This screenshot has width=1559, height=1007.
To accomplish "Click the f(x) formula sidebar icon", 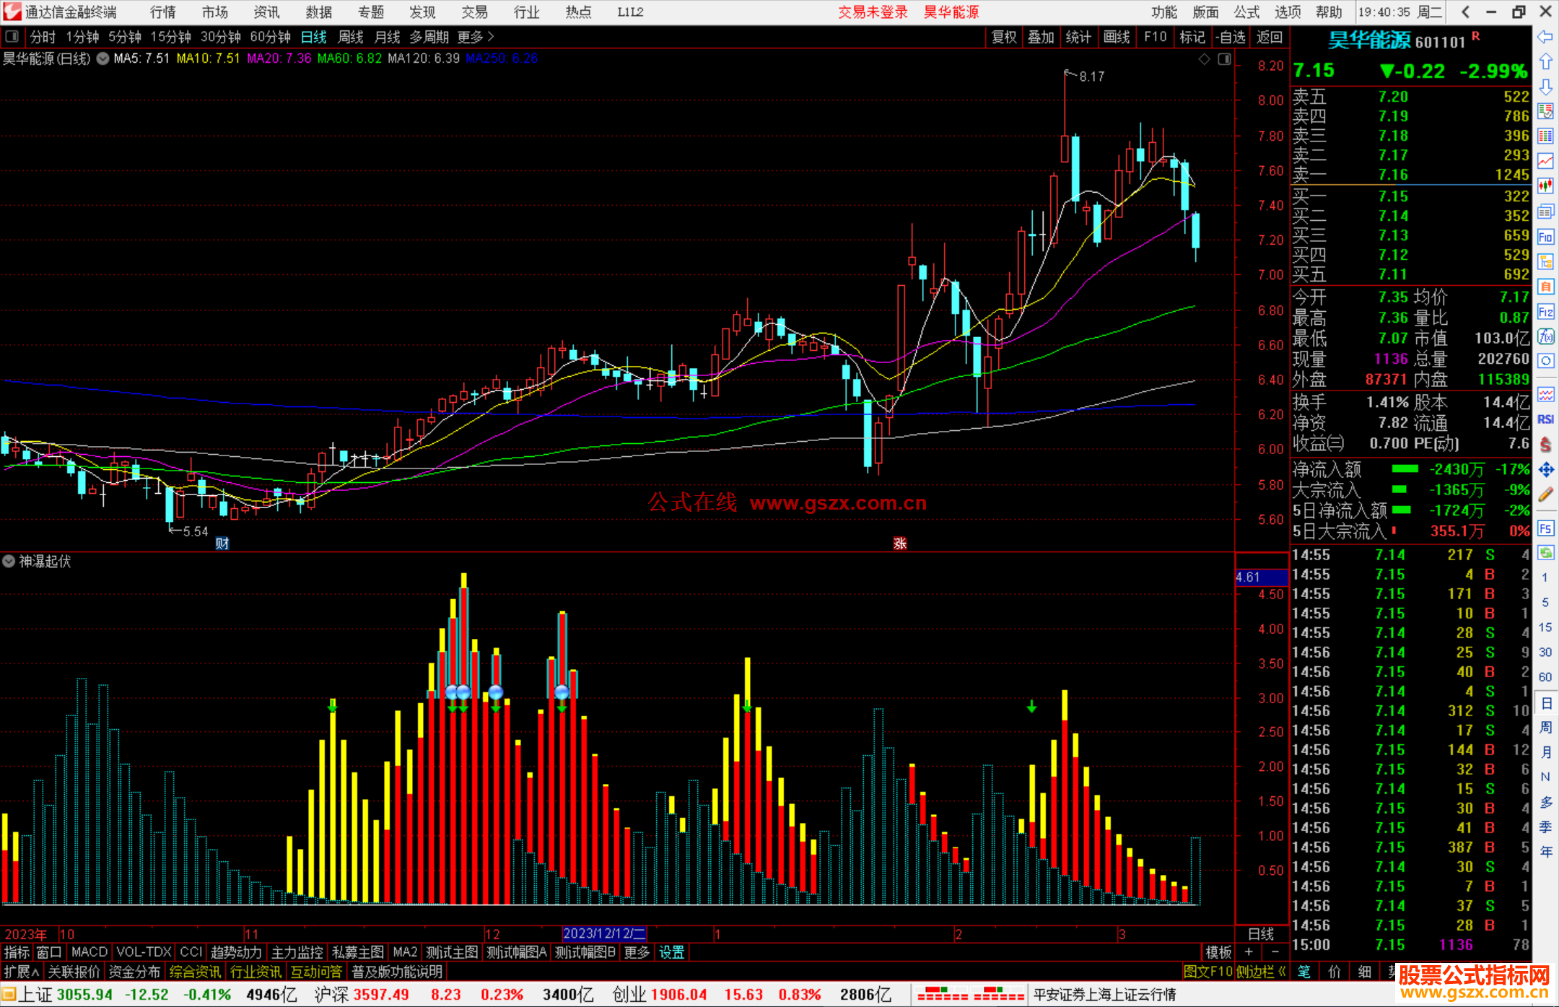I will click(x=1545, y=337).
